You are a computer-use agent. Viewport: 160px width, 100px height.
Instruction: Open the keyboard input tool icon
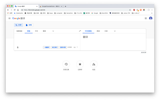pyautogui.click(x=74, y=47)
